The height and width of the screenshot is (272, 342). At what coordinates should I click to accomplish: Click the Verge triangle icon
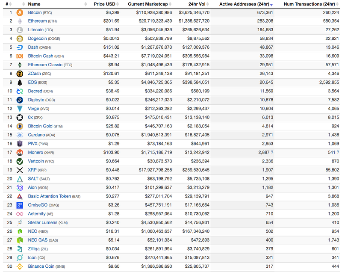pyautogui.click(x=20, y=109)
